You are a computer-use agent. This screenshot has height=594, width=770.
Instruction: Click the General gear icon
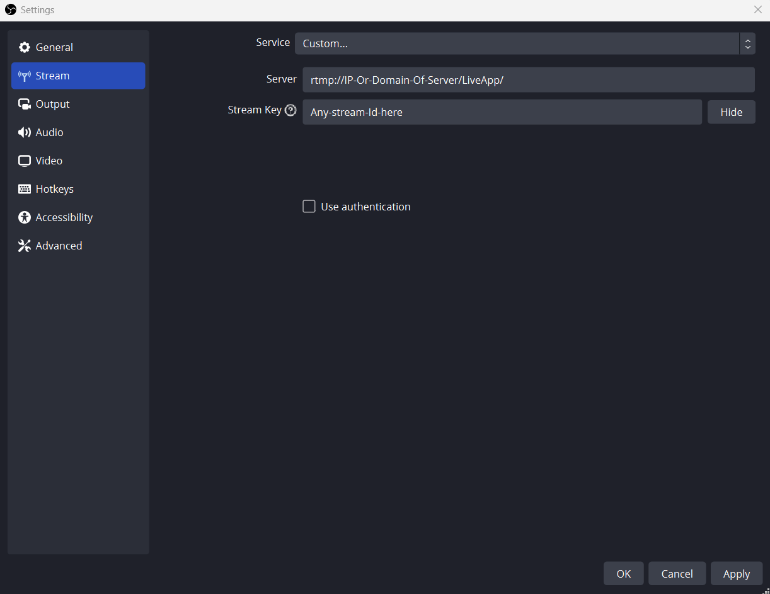tap(25, 47)
